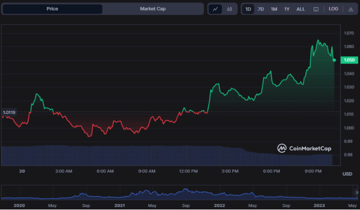The width and height of the screenshot is (360, 210).
Task: Click 2023 on the history timeline
Action: coord(319,206)
